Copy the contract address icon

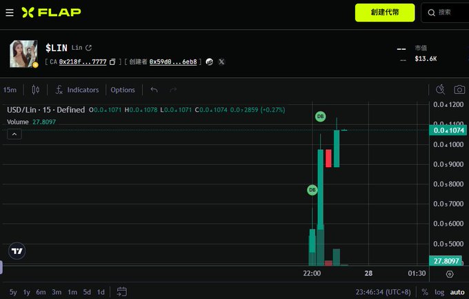pyautogui.click(x=112, y=62)
